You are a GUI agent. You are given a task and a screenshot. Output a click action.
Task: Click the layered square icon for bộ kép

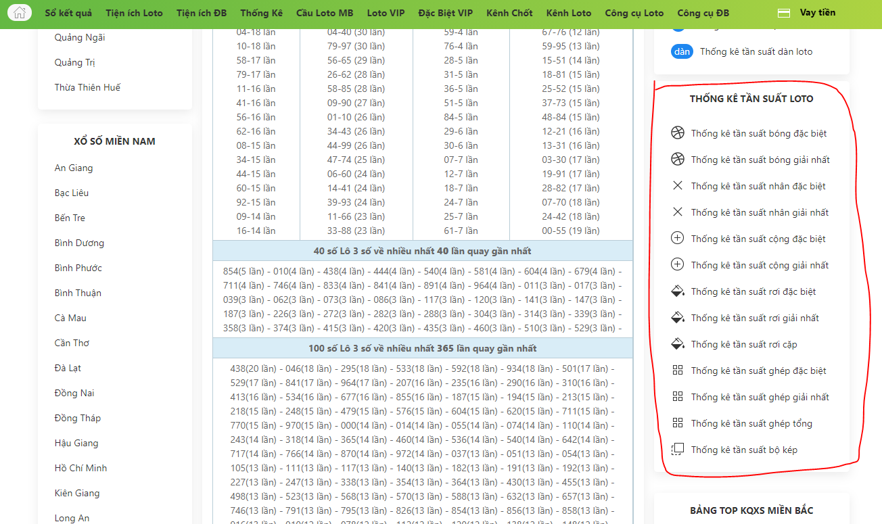pos(678,450)
